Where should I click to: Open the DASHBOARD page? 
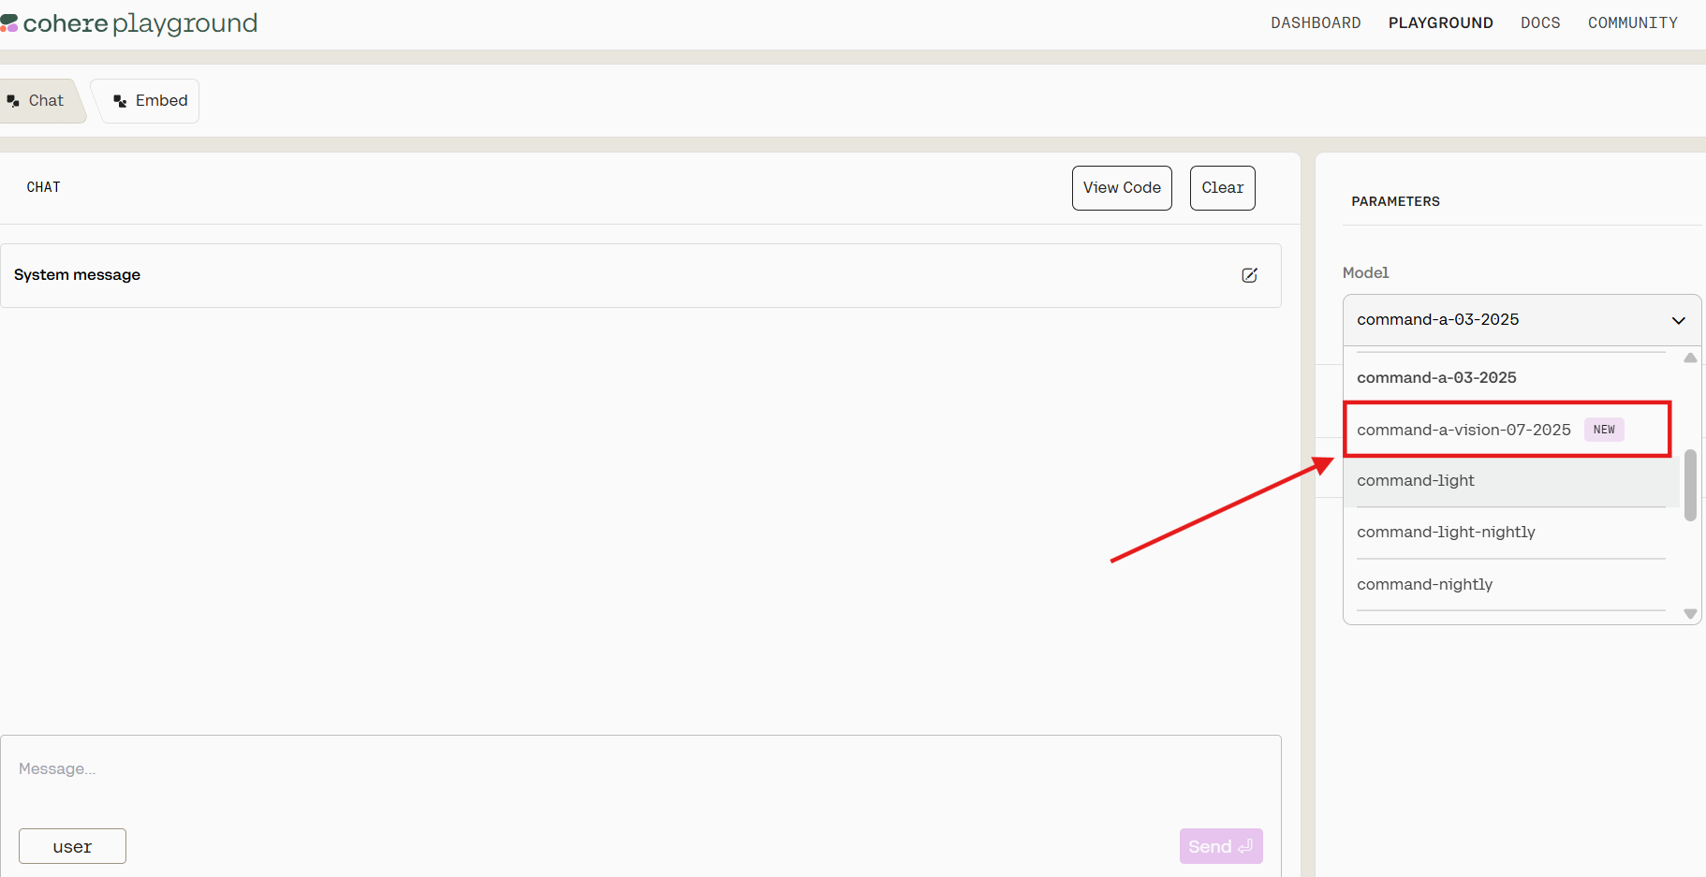click(1316, 22)
